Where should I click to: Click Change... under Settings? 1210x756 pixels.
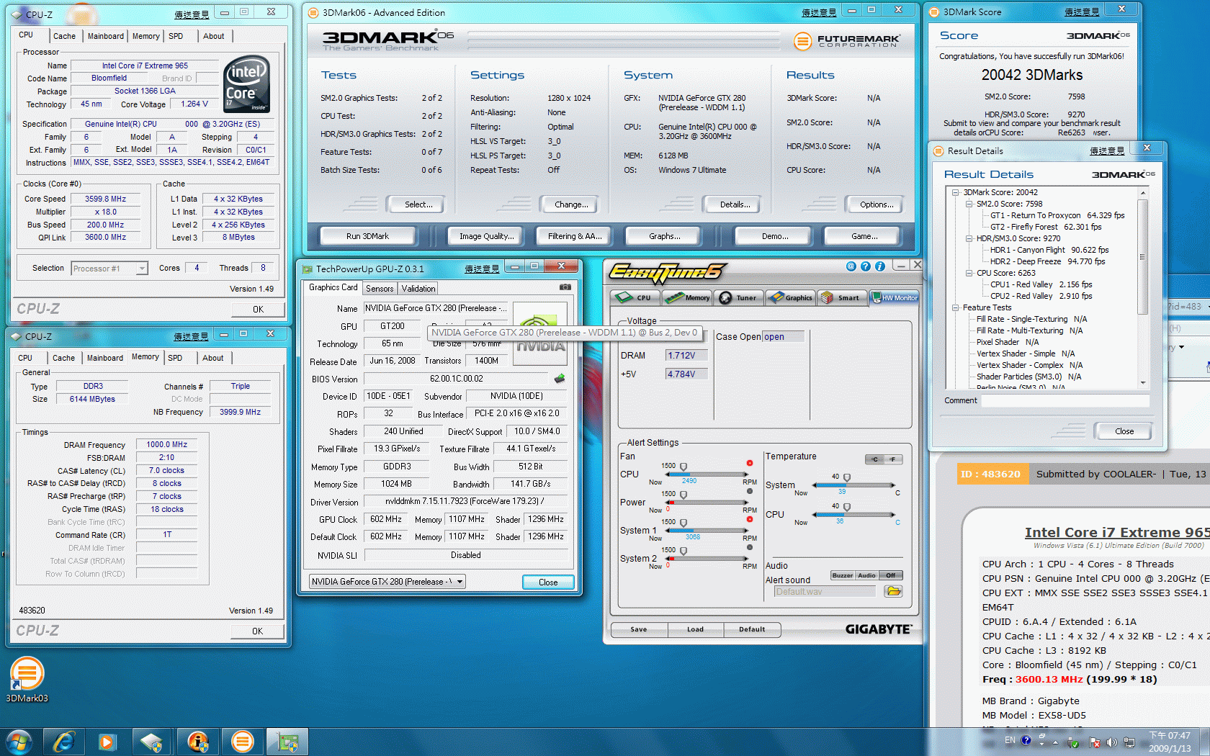click(571, 204)
